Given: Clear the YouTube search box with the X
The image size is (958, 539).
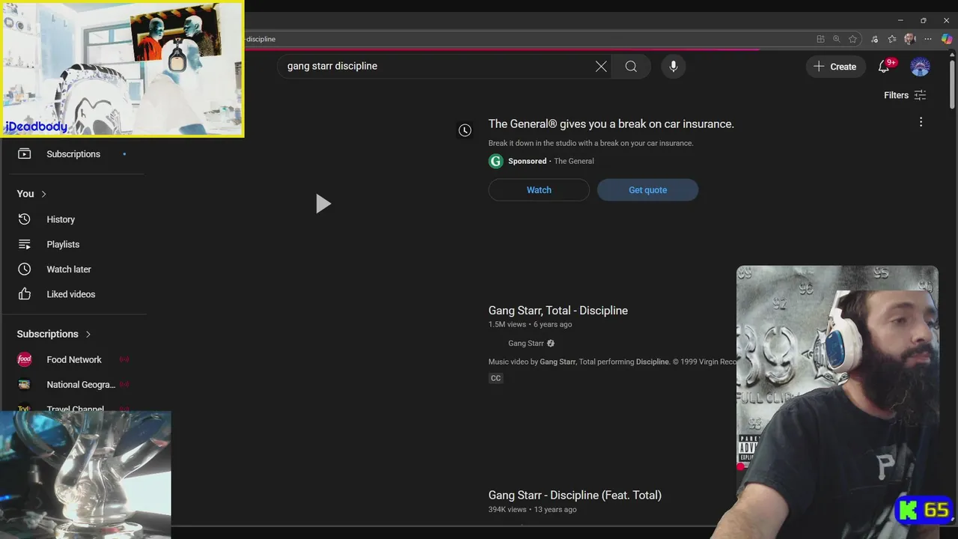Looking at the screenshot, I should click(601, 67).
